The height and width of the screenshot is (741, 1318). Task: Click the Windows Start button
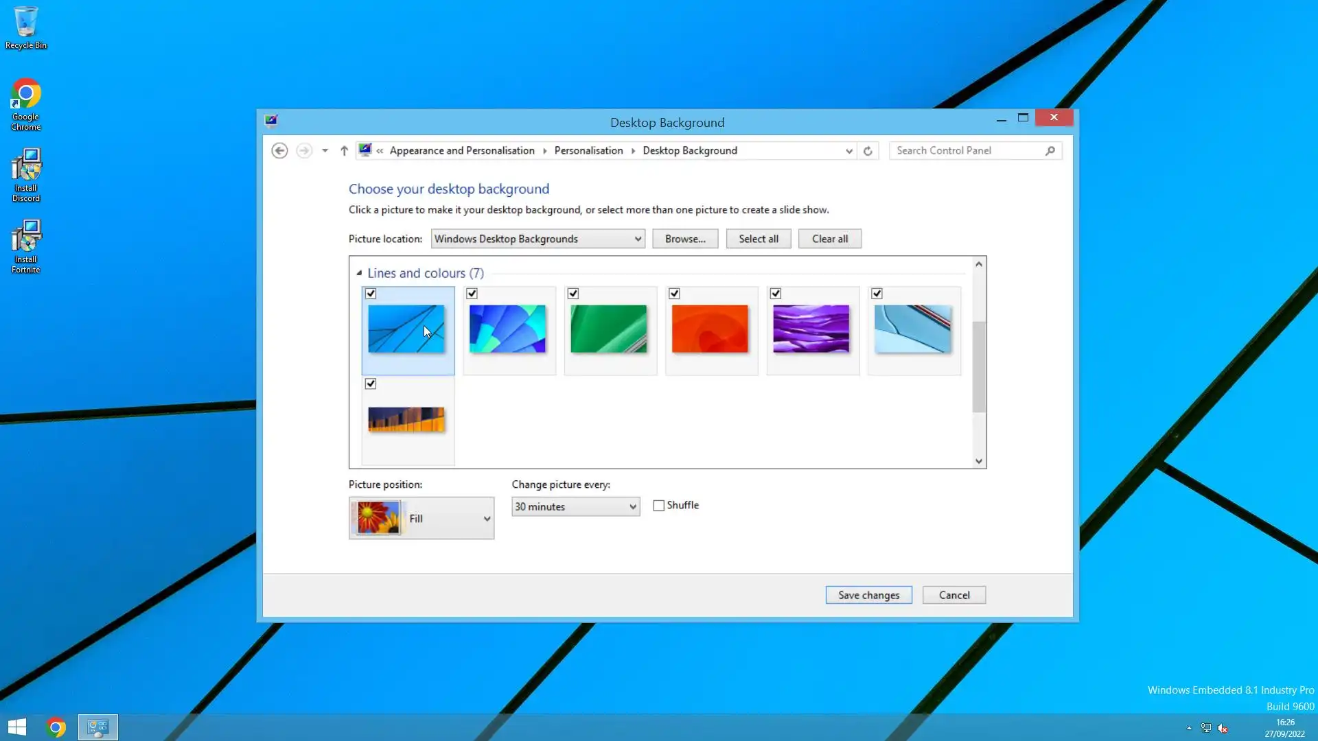17,727
